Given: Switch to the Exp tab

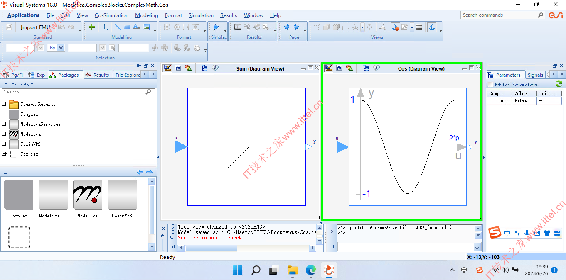Looking at the screenshot, I should [37, 75].
